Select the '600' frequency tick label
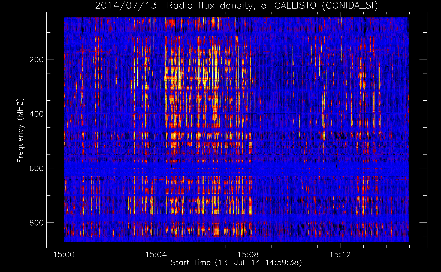Image resolution: width=441 pixels, height=272 pixels. click(37, 168)
